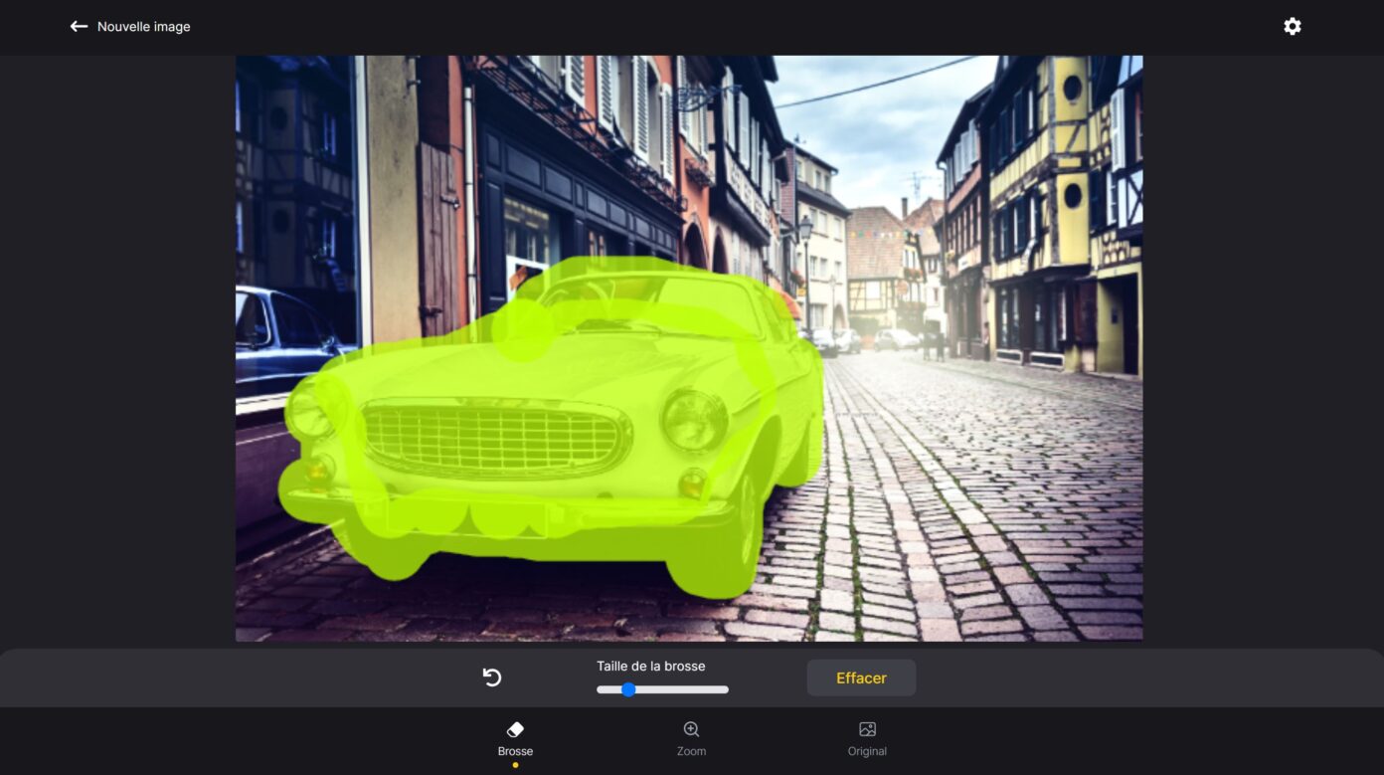The height and width of the screenshot is (775, 1384).
Task: Click the yellow active-tool dot under Brosse
Action: tap(515, 765)
